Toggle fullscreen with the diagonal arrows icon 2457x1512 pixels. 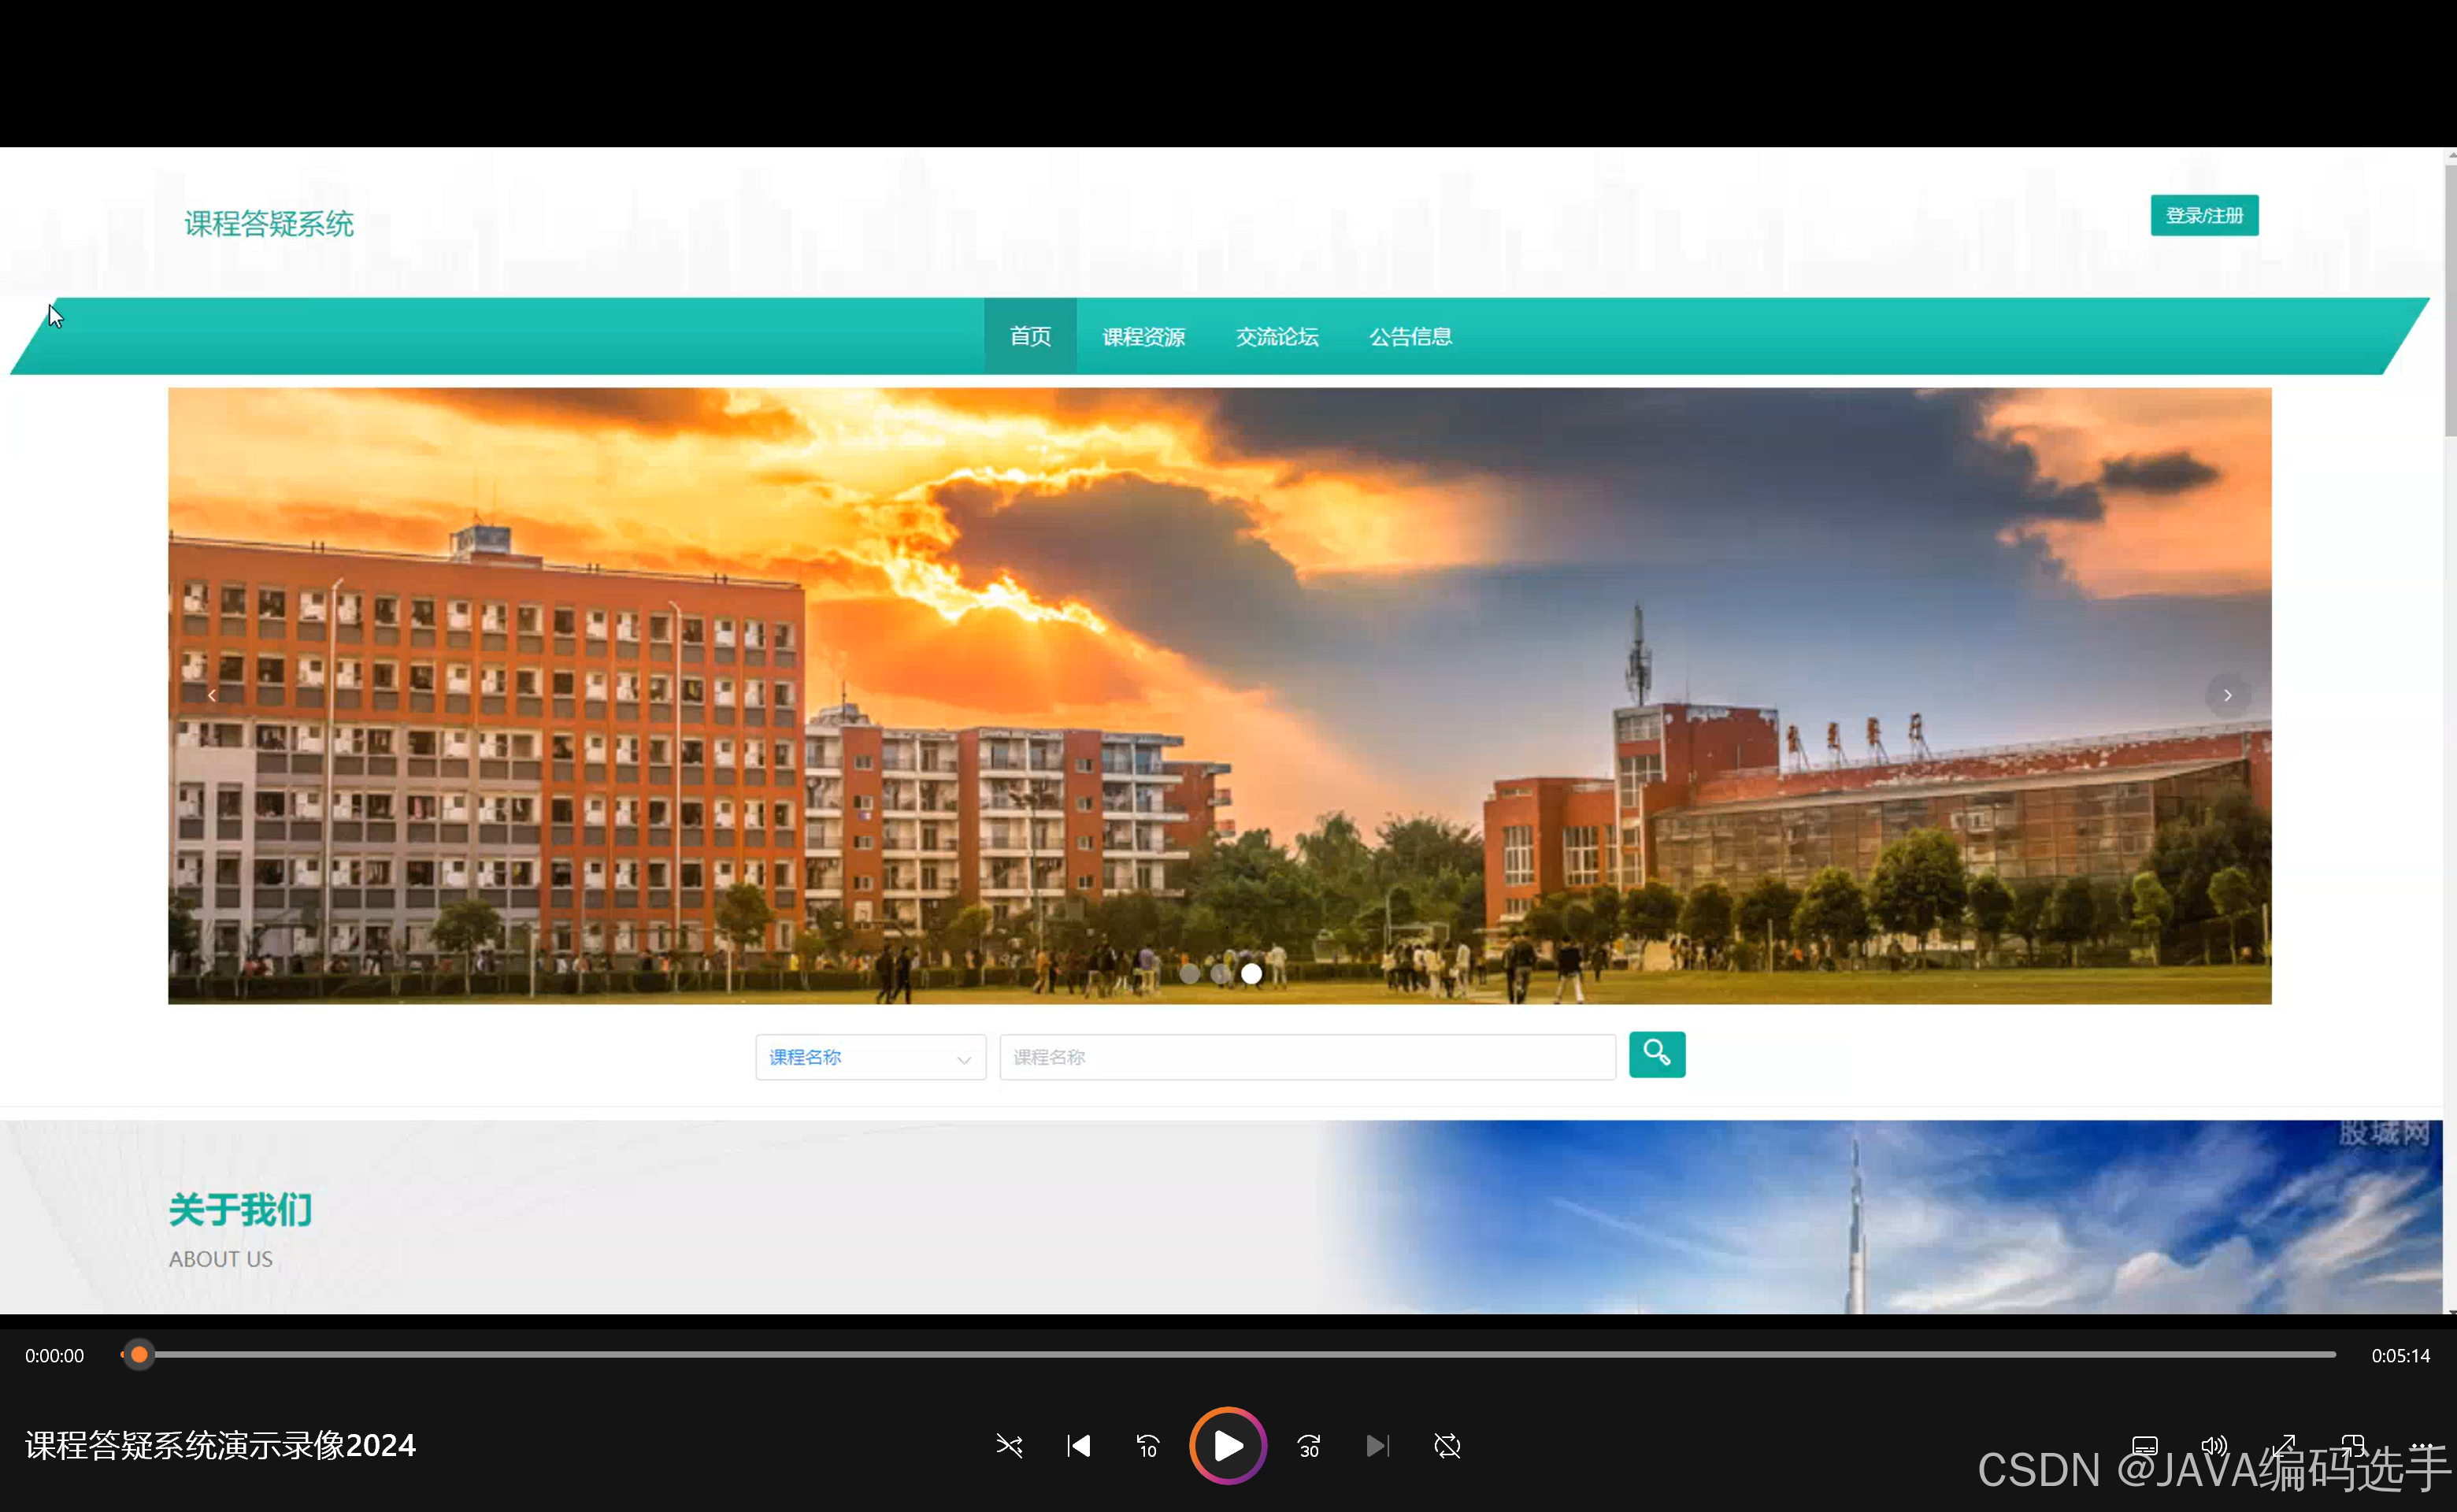2284,1446
